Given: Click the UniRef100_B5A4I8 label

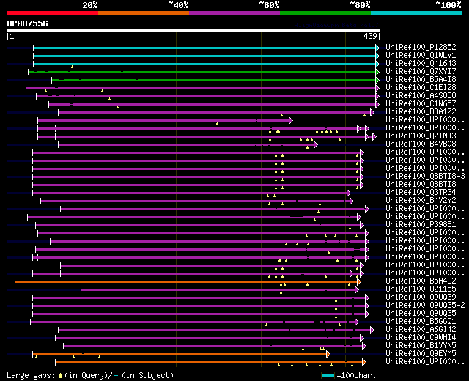Looking at the screenshot, I should 421,80.
